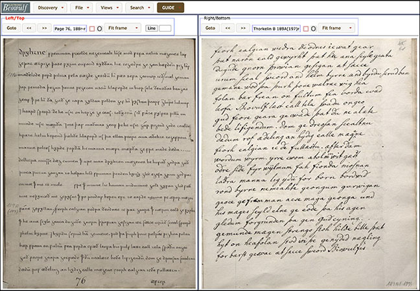Image resolution: width=420 pixels, height=291 pixels.
Task: Toggle red square checkbox in Left/Top panel
Action: click(92, 28)
